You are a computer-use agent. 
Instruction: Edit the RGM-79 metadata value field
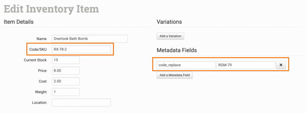tap(246, 65)
